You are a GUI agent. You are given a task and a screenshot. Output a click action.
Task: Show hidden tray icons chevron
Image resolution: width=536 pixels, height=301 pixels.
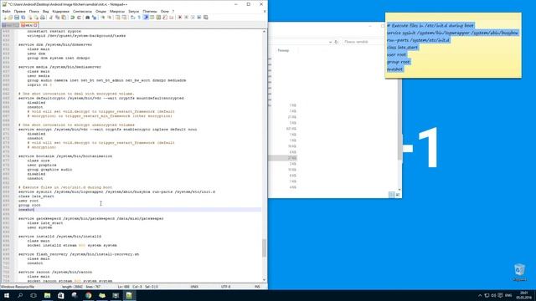coord(480,295)
